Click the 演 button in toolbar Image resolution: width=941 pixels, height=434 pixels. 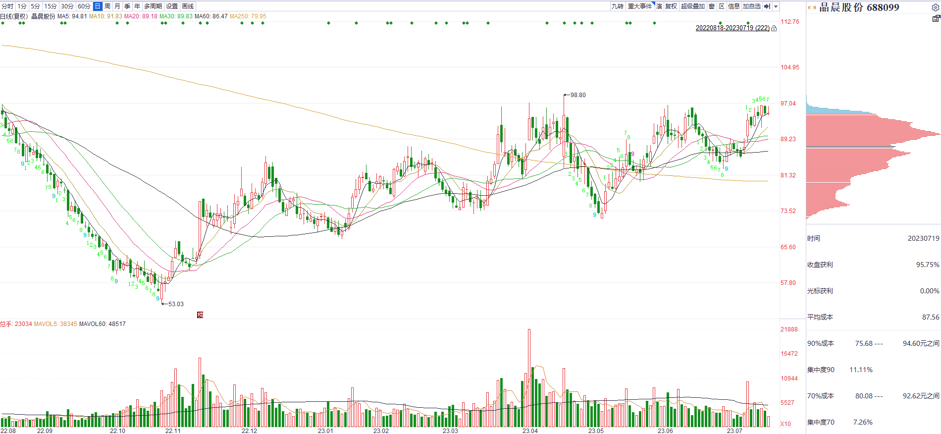659,6
